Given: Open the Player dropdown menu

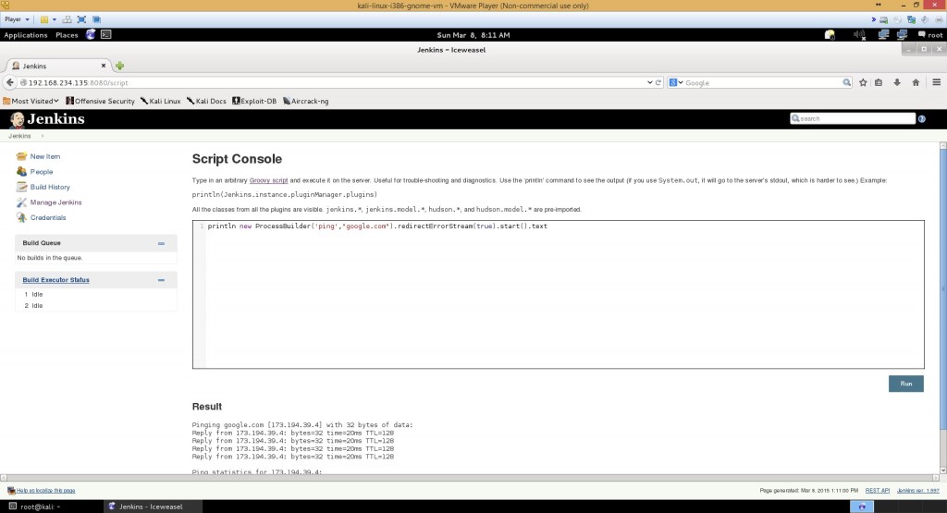Looking at the screenshot, I should click(x=17, y=19).
